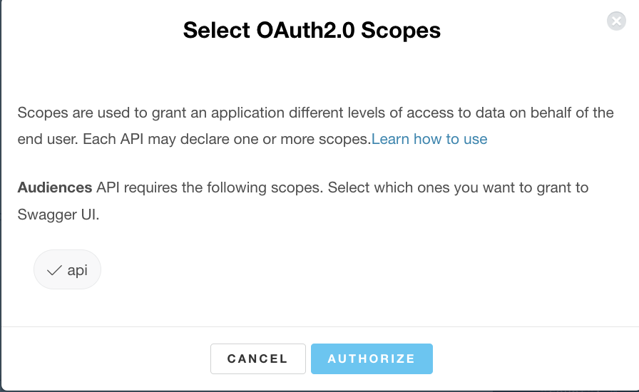Screen dimensions: 639x392
Task: Click the gray circular X icon
Action: 616,21
